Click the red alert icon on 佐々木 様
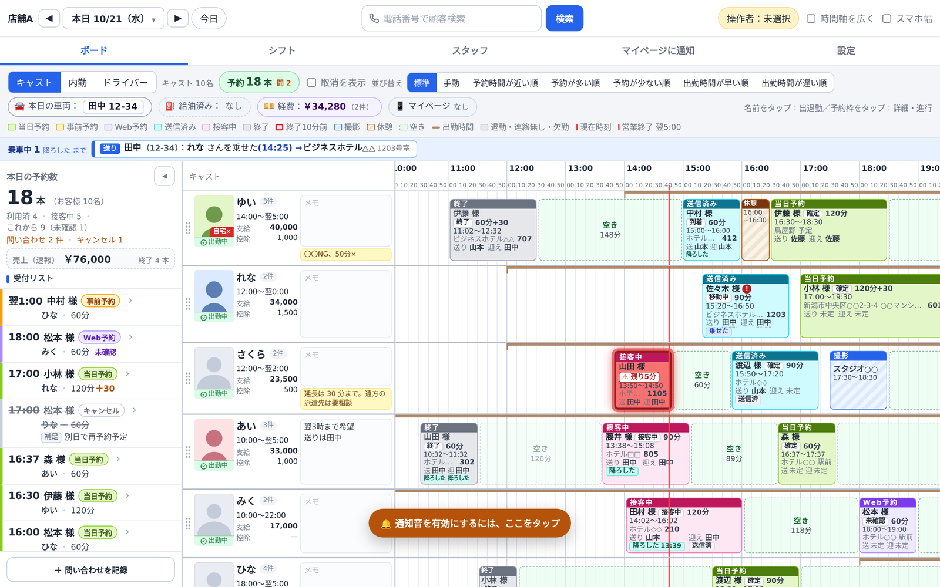The width and height of the screenshot is (940, 587). point(747,289)
